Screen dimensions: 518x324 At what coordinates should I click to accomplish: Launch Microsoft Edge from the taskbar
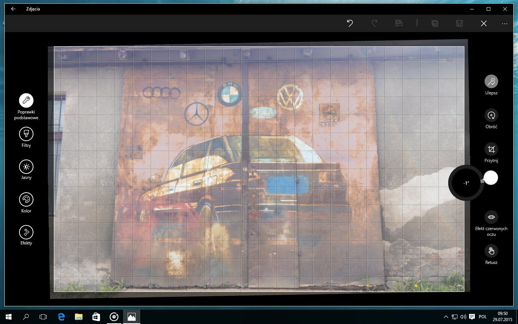click(x=61, y=317)
